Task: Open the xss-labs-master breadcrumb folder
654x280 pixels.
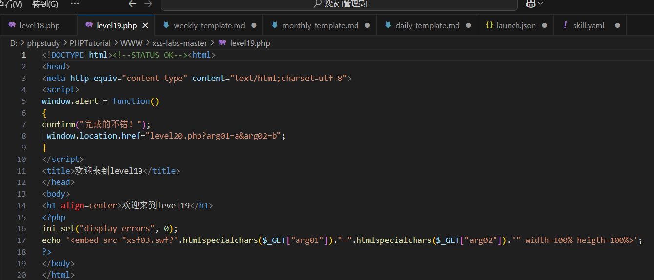Action: 179,43
